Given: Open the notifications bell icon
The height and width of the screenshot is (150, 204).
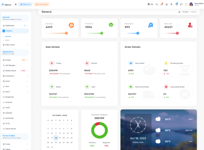Looking at the screenshot, I should pos(162,4).
